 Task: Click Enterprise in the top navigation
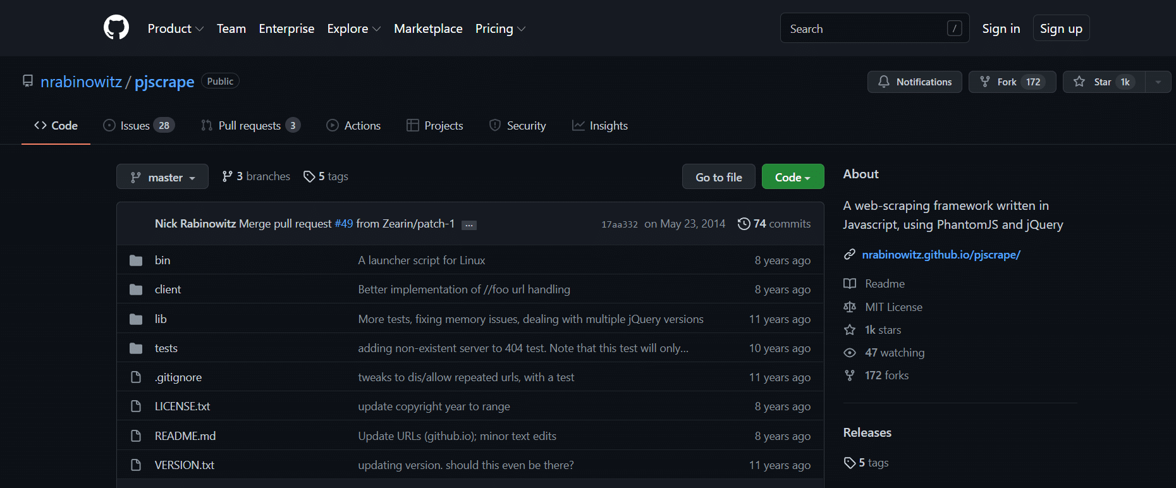pos(286,28)
